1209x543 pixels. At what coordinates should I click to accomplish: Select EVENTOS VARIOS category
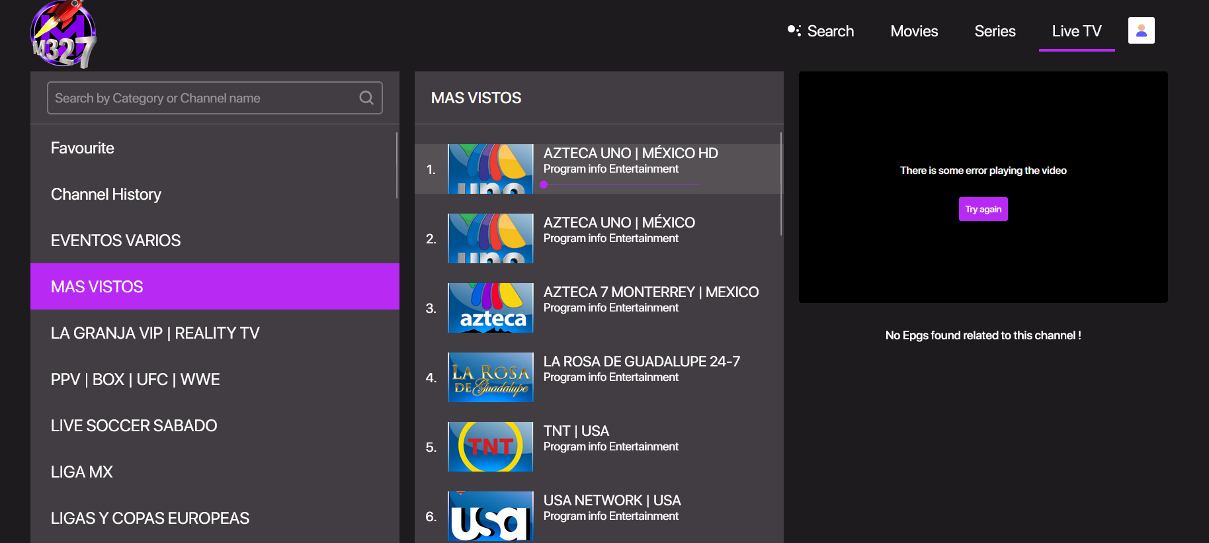215,240
